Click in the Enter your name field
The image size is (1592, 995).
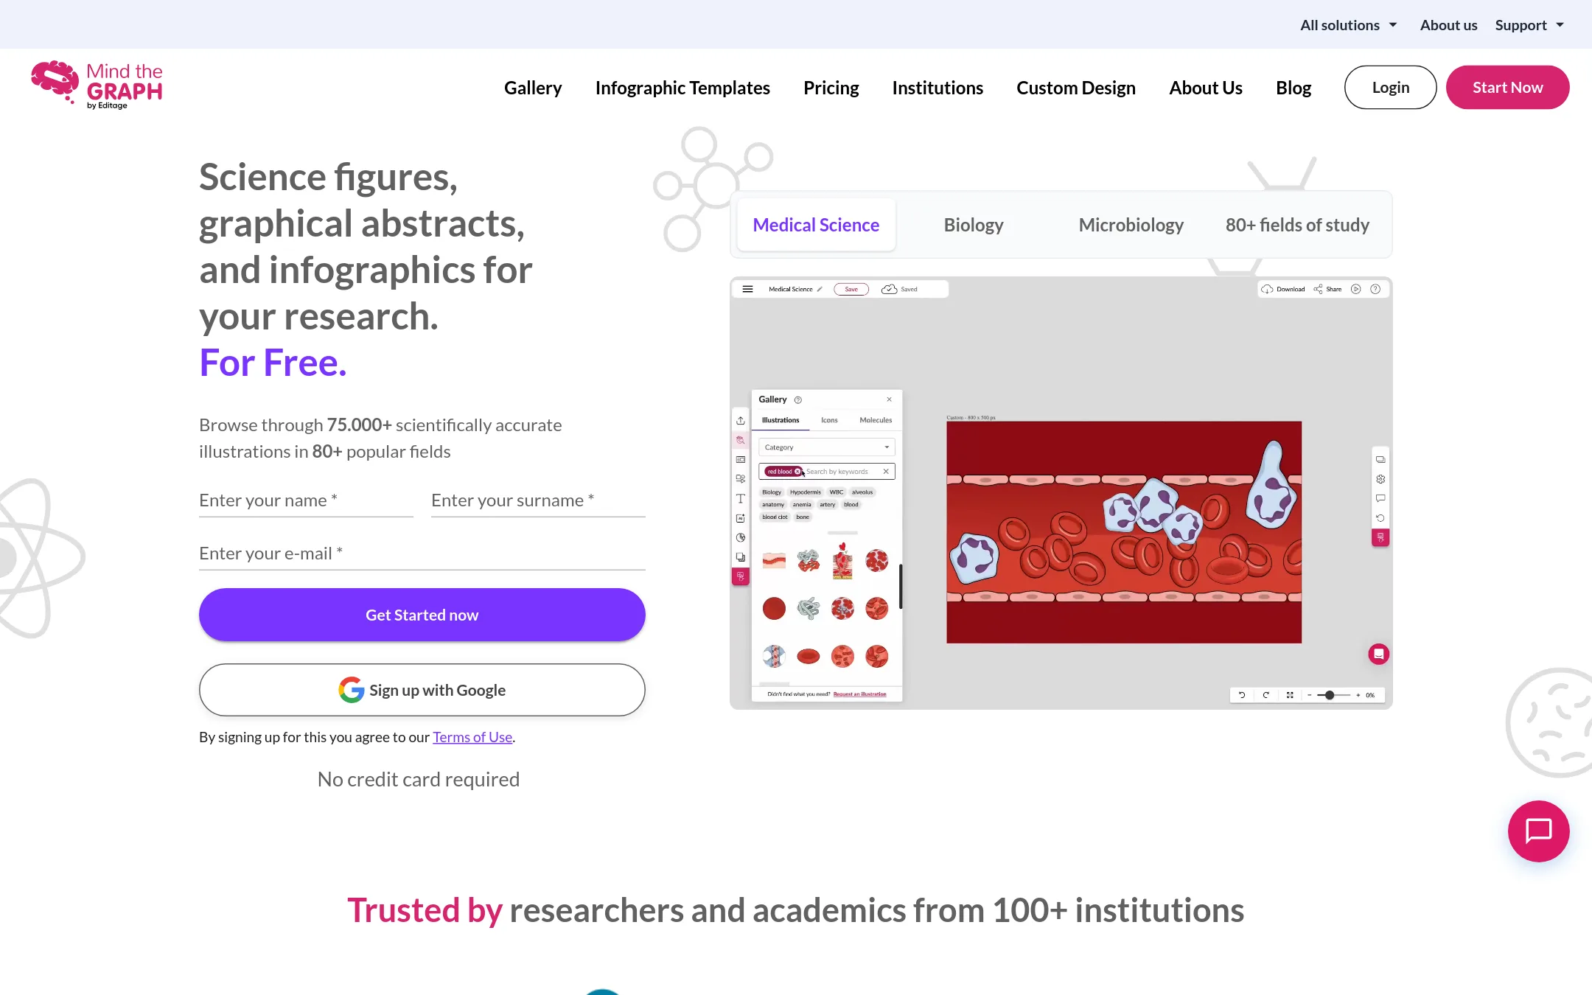(x=306, y=500)
